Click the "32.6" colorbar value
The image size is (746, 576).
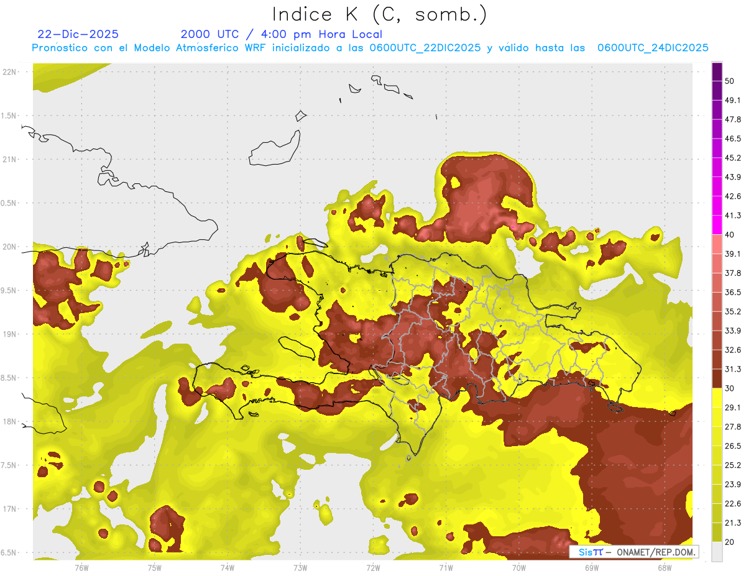point(733,350)
